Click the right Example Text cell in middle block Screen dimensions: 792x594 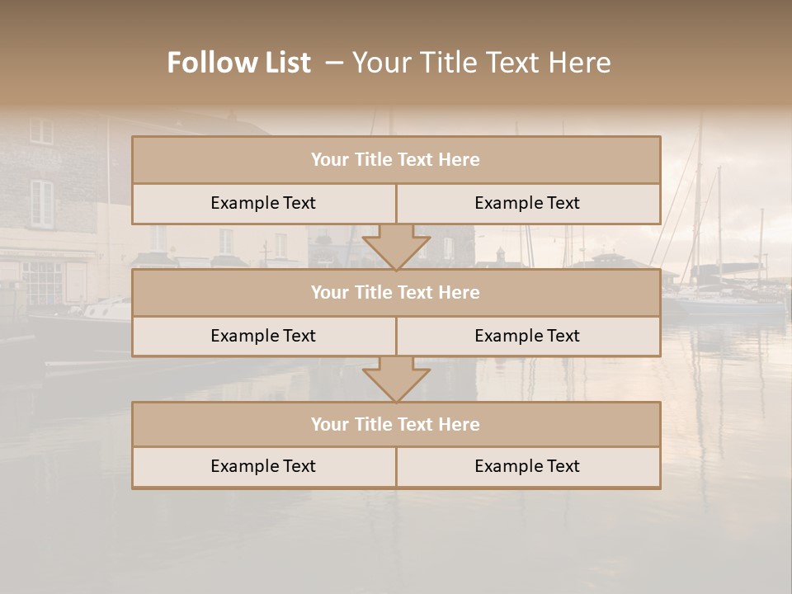(x=527, y=336)
